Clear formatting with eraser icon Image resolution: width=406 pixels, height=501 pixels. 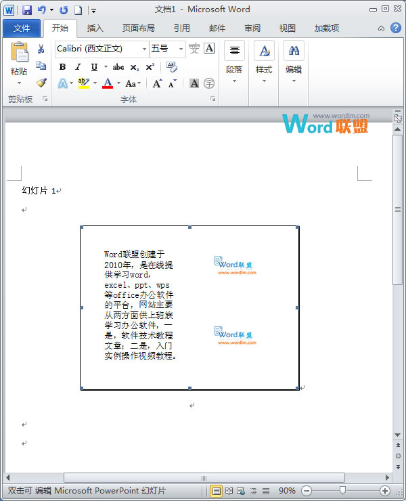pyautogui.click(x=172, y=67)
